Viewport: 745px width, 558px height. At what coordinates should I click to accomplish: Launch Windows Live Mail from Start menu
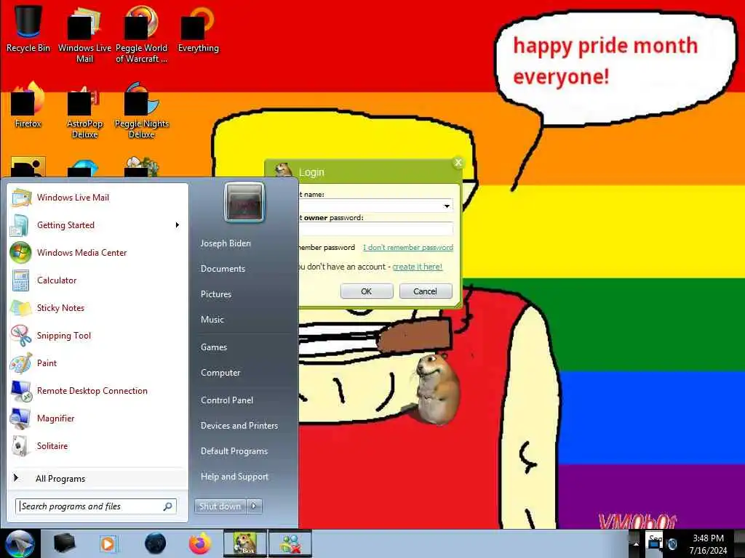click(97, 198)
